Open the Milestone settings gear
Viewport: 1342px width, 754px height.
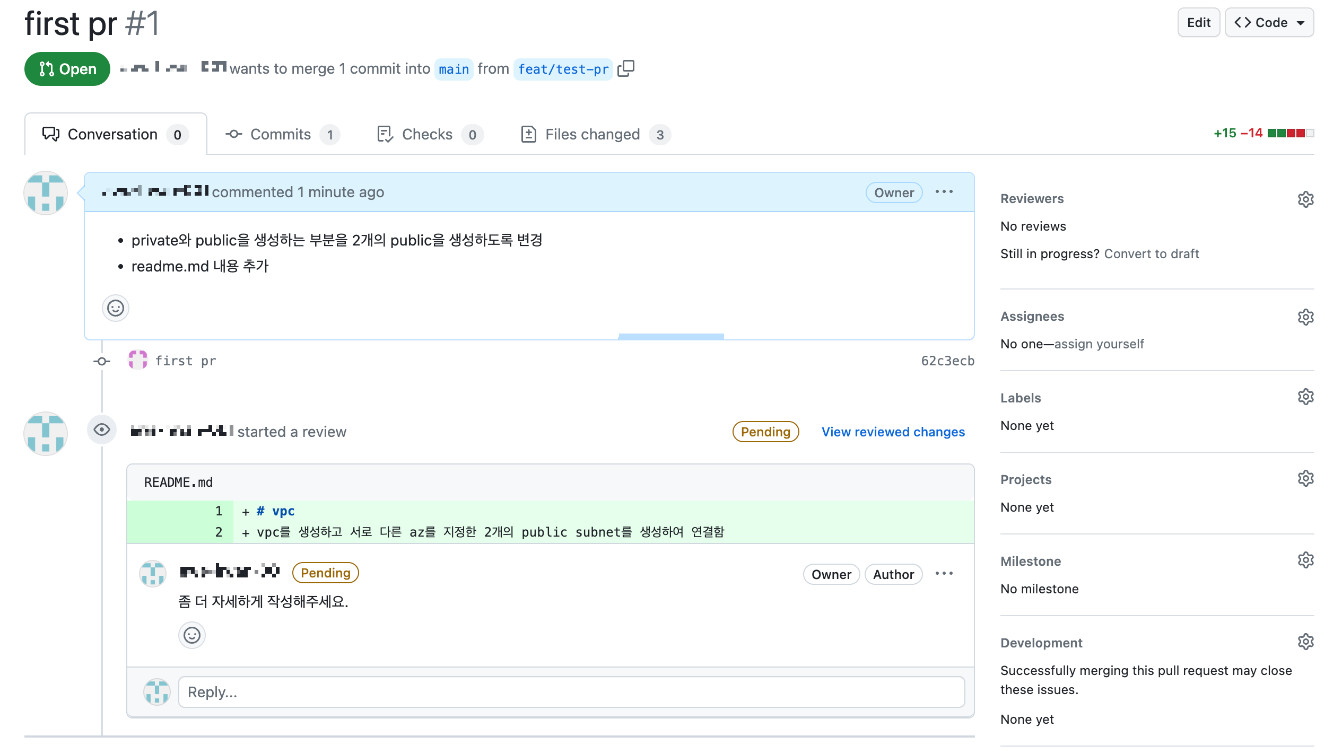click(x=1305, y=560)
